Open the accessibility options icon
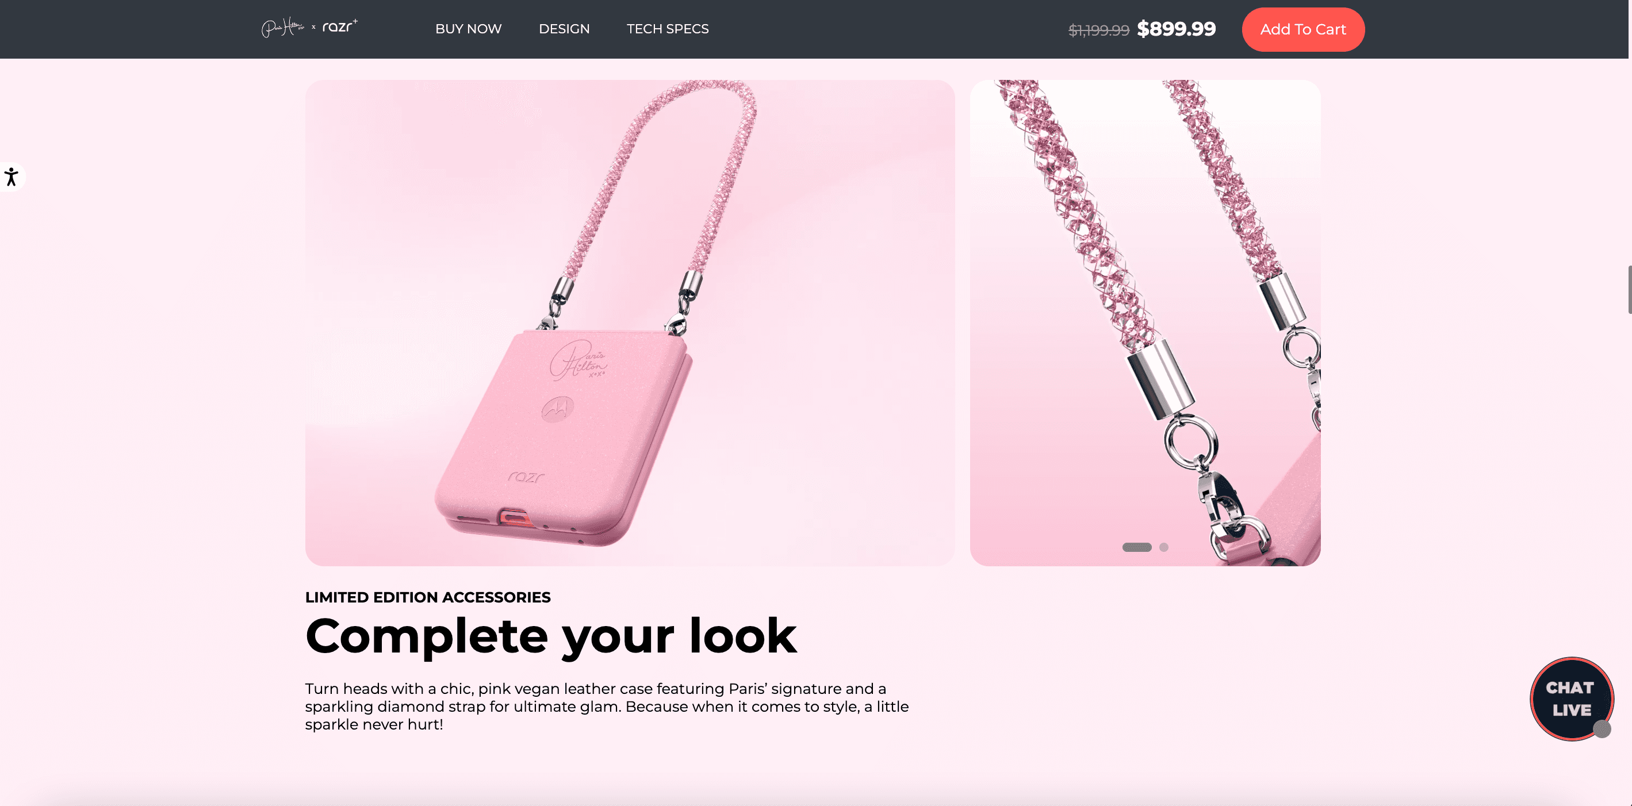Screen dimensions: 1632x806 12,176
